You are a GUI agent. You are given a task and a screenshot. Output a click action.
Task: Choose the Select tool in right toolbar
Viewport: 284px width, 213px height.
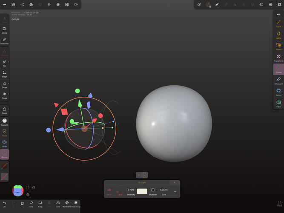[278, 92]
